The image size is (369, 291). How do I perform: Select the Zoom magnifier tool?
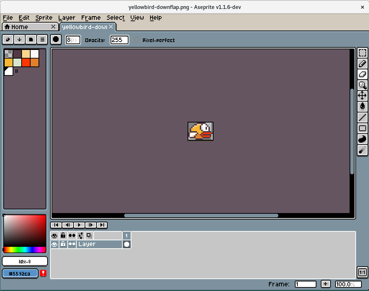[x=363, y=85]
